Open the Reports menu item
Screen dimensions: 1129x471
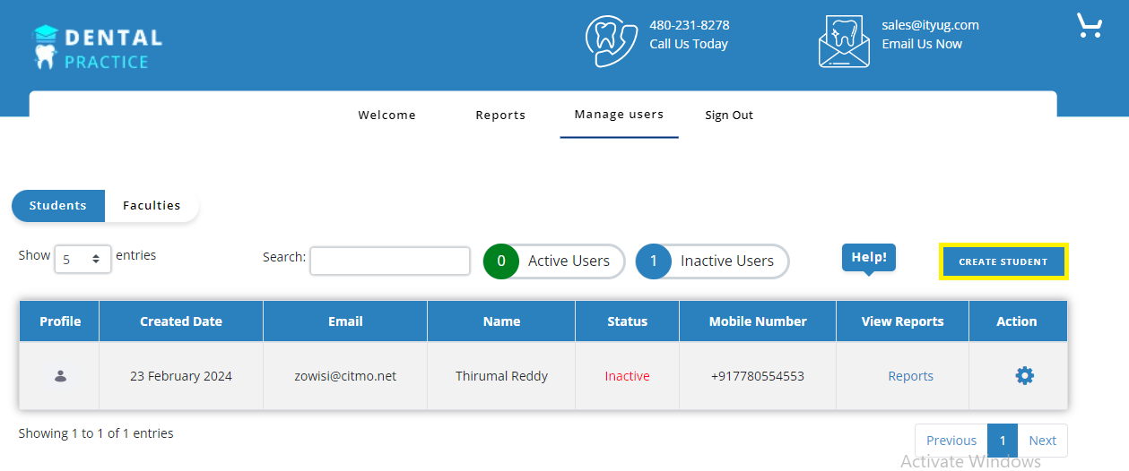click(500, 115)
